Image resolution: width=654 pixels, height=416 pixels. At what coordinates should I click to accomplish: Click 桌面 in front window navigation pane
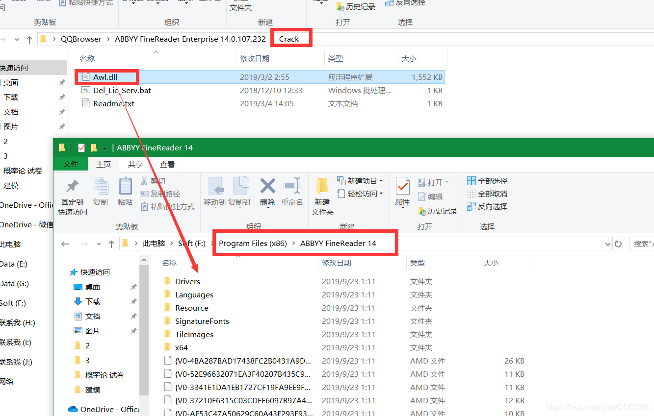pos(93,287)
